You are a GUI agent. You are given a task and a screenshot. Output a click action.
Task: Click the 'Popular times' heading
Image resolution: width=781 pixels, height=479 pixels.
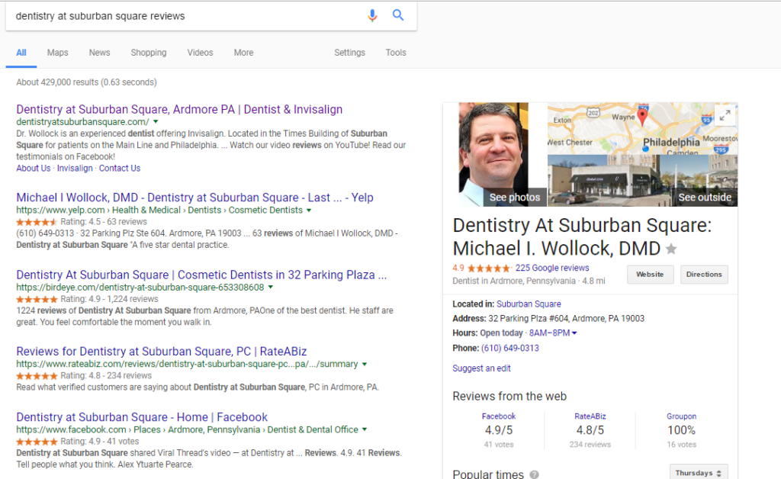(488, 474)
